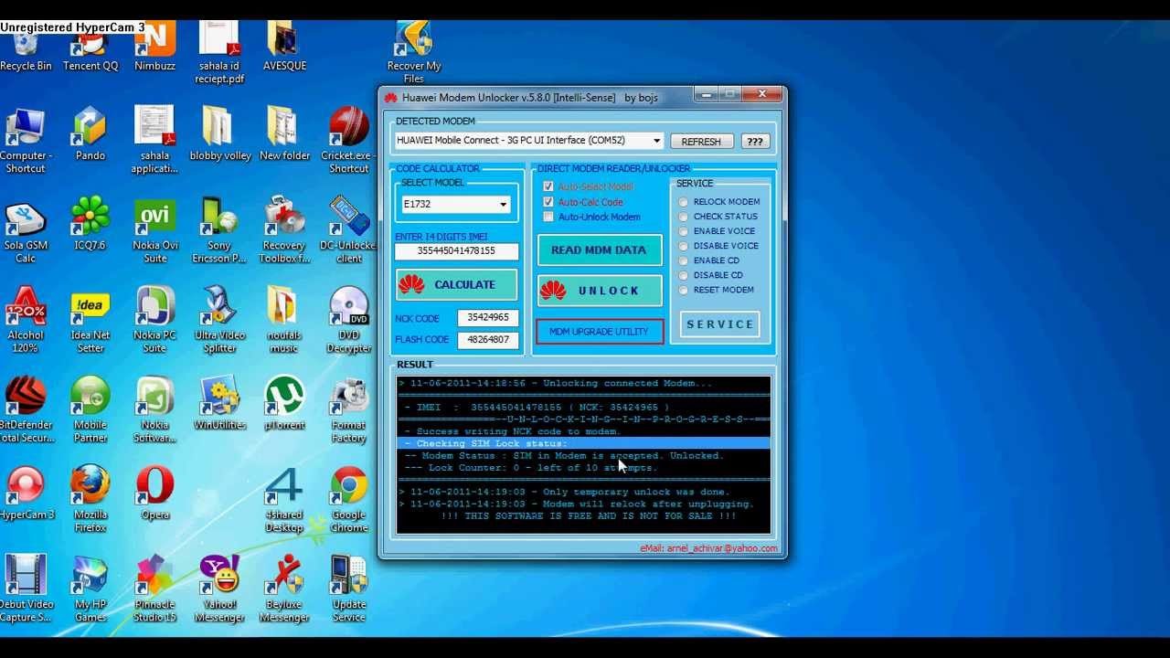Viewport: 1170px width, 658px height.
Task: Select the Nimbuzz desktop icon
Action: pos(154,48)
